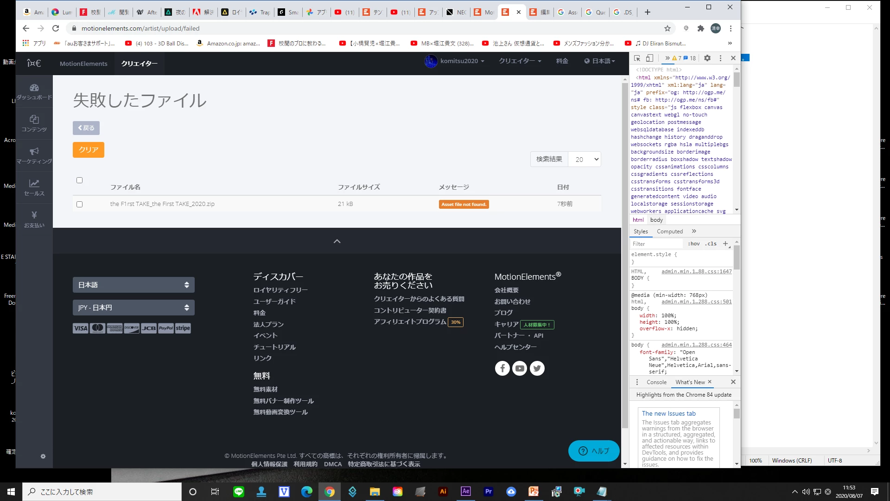Image resolution: width=890 pixels, height=501 pixels.
Task: Toggle the .cls button in Styles pane
Action: [711, 244]
